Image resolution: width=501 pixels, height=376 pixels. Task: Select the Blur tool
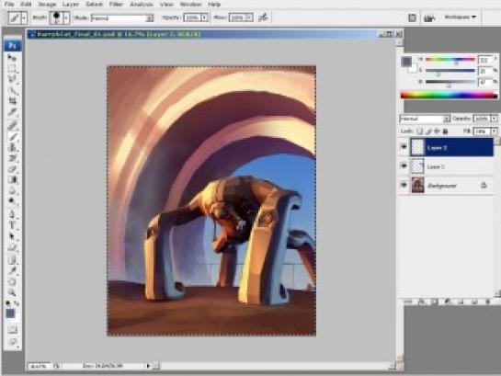pos(12,191)
